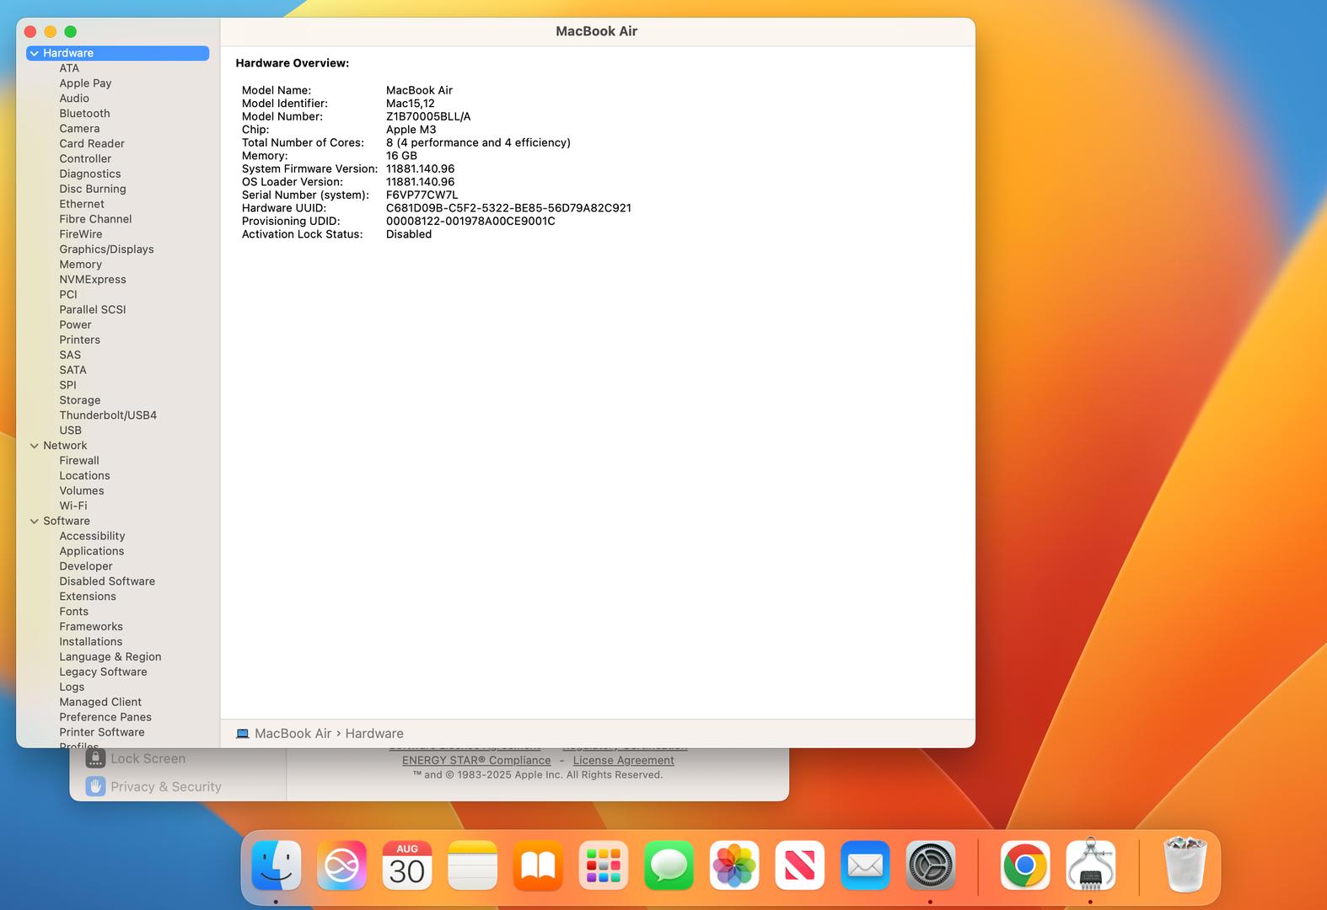Click the laptop icon in path bar
The image size is (1327, 910).
[x=243, y=734]
